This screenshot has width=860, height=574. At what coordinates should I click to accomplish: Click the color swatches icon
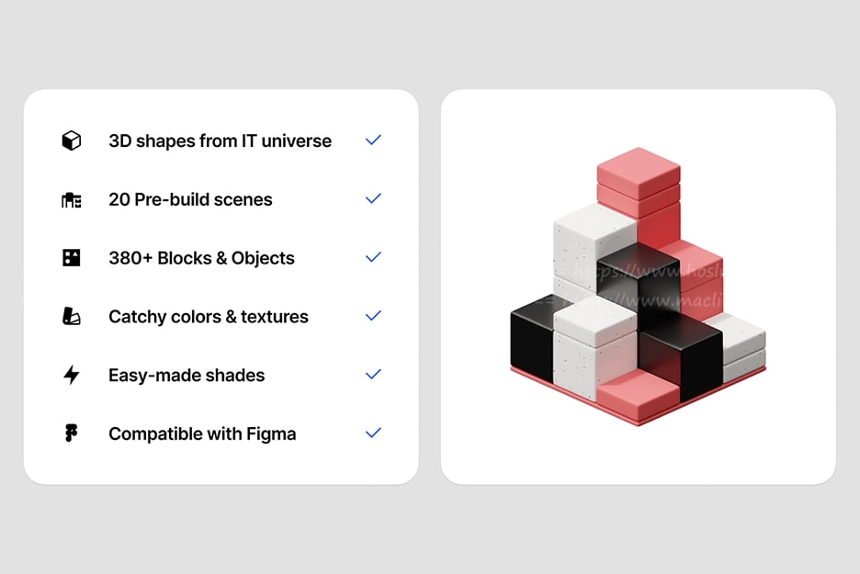(71, 317)
